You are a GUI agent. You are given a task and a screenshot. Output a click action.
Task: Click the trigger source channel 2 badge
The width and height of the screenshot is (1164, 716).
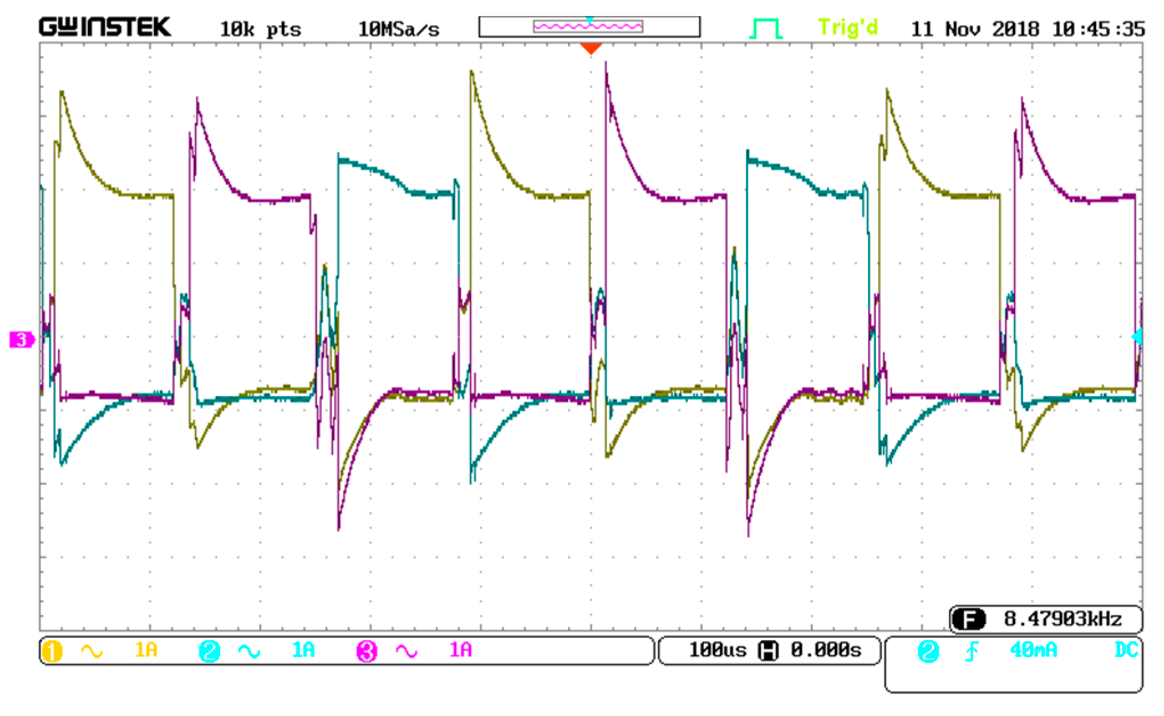point(928,651)
